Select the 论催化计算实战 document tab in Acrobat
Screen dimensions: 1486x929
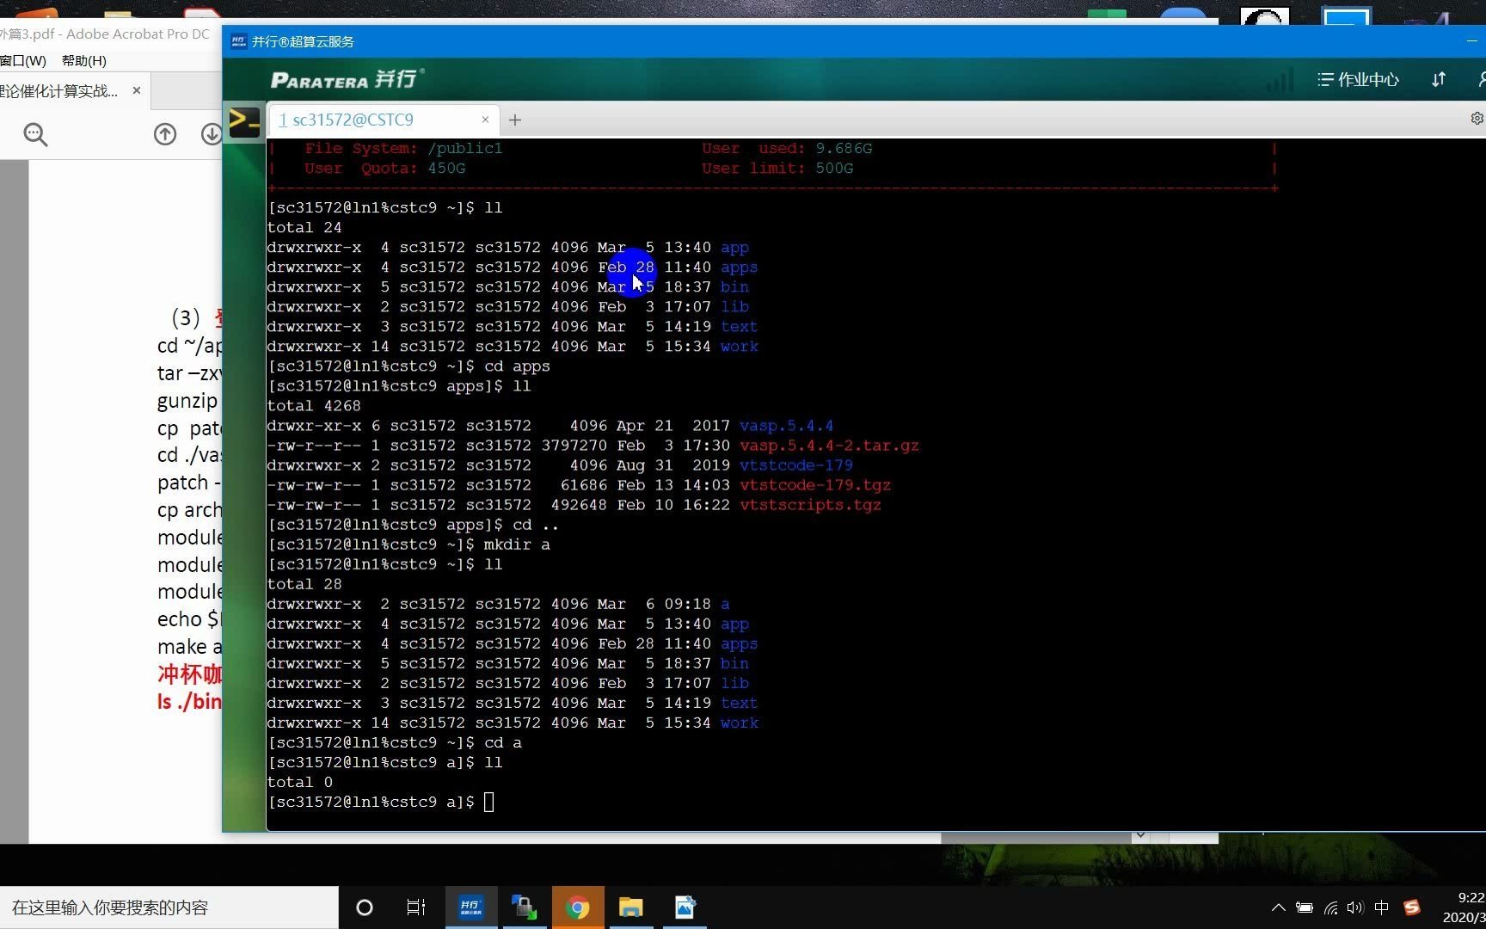(x=58, y=91)
